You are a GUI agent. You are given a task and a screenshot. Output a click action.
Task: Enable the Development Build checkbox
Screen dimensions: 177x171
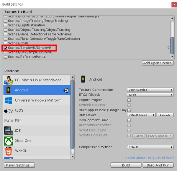(x=129, y=120)
